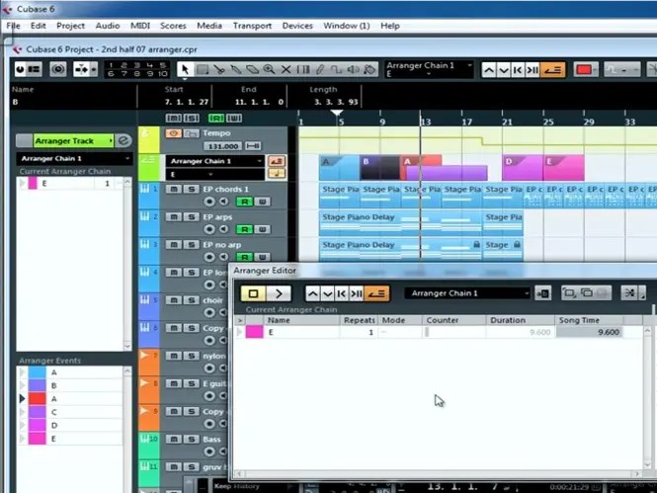Screen dimensions: 657x493
Task: Select the Play speaker tool
Action: [354, 69]
